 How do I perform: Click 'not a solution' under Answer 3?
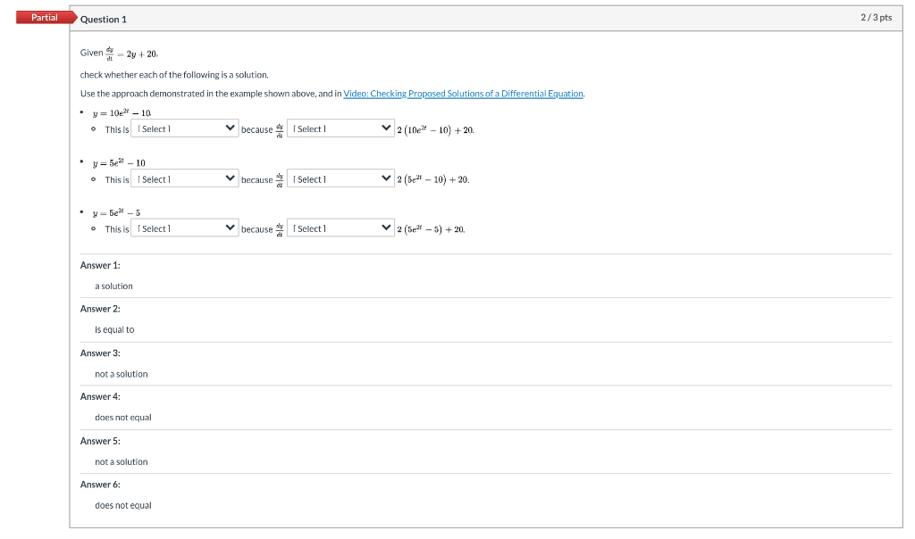click(x=122, y=374)
